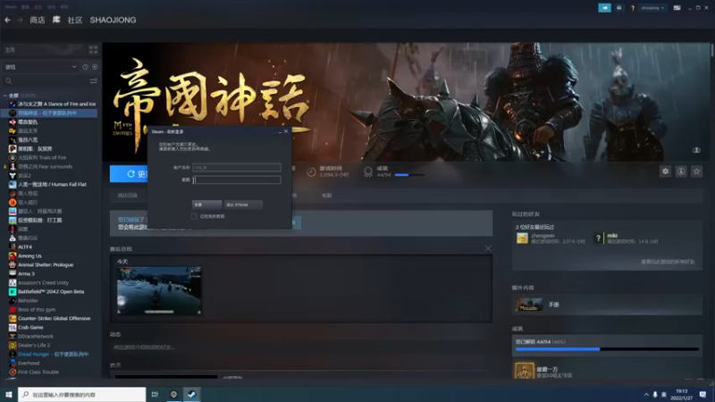Collapse the 全部 games group
The image size is (715, 402).
click(x=5, y=96)
